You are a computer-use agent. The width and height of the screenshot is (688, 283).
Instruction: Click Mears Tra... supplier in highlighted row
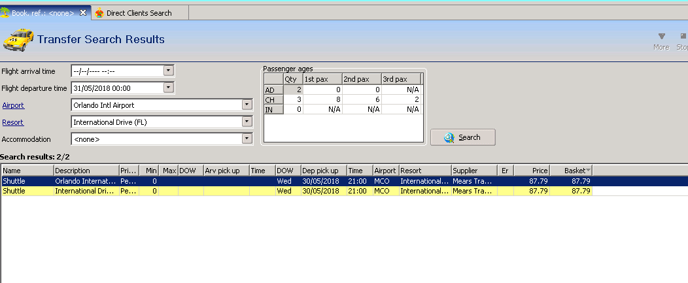pyautogui.click(x=473, y=181)
